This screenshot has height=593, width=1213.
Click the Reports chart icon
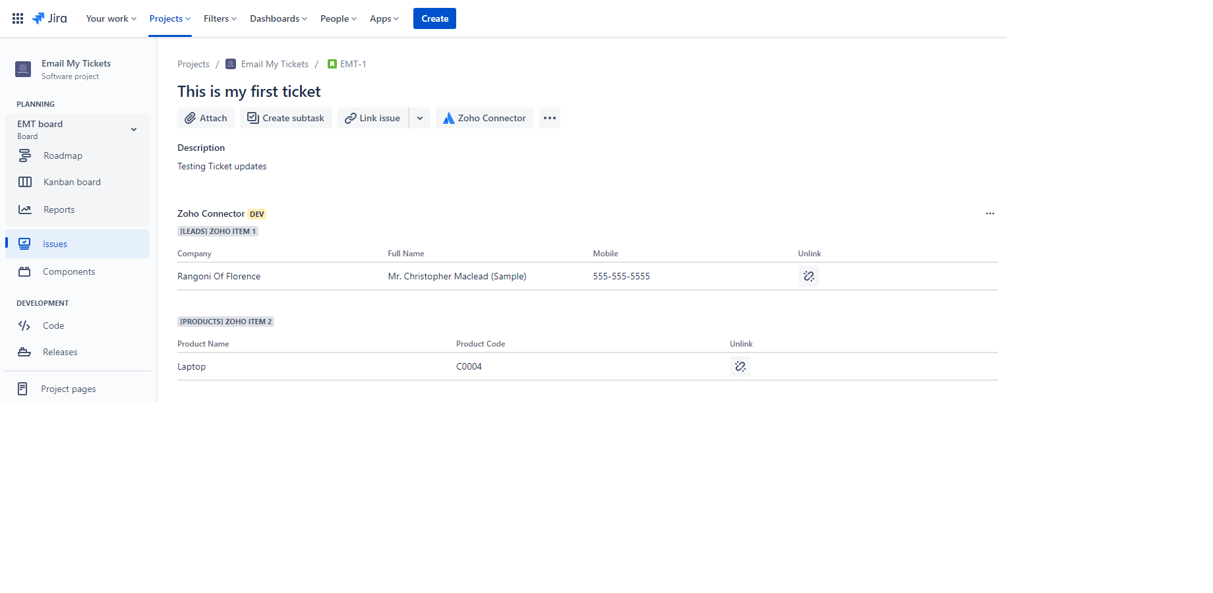pos(25,210)
